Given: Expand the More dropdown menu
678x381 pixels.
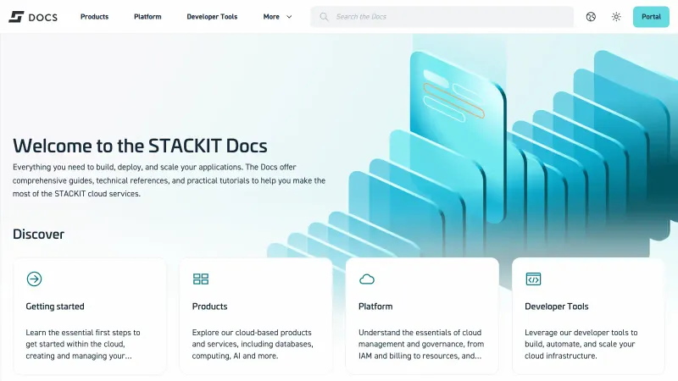Looking at the screenshot, I should coord(271,17).
